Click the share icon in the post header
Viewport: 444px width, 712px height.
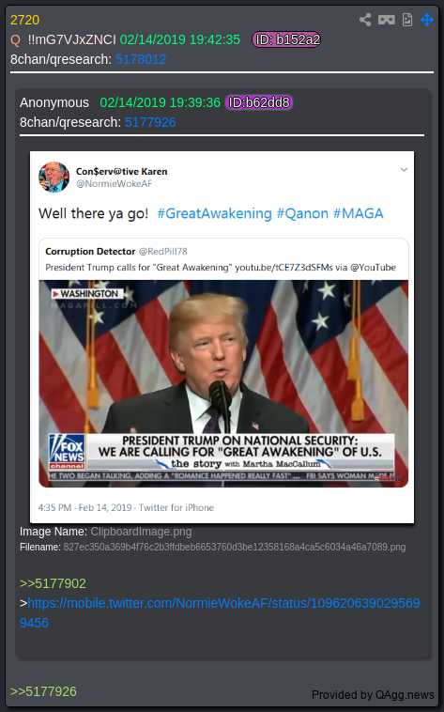pyautogui.click(x=365, y=20)
